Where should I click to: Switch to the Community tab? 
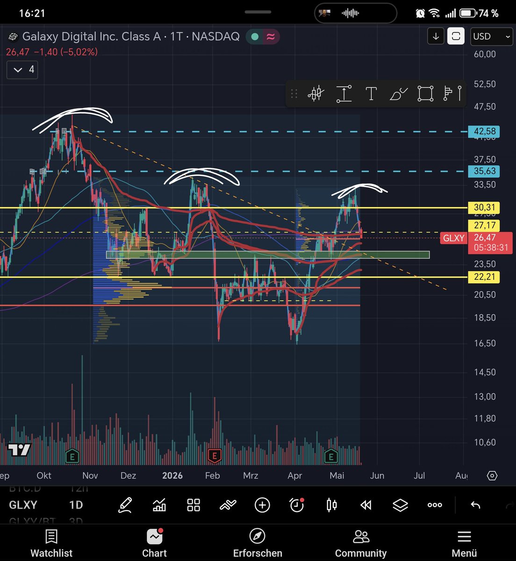coord(361,544)
